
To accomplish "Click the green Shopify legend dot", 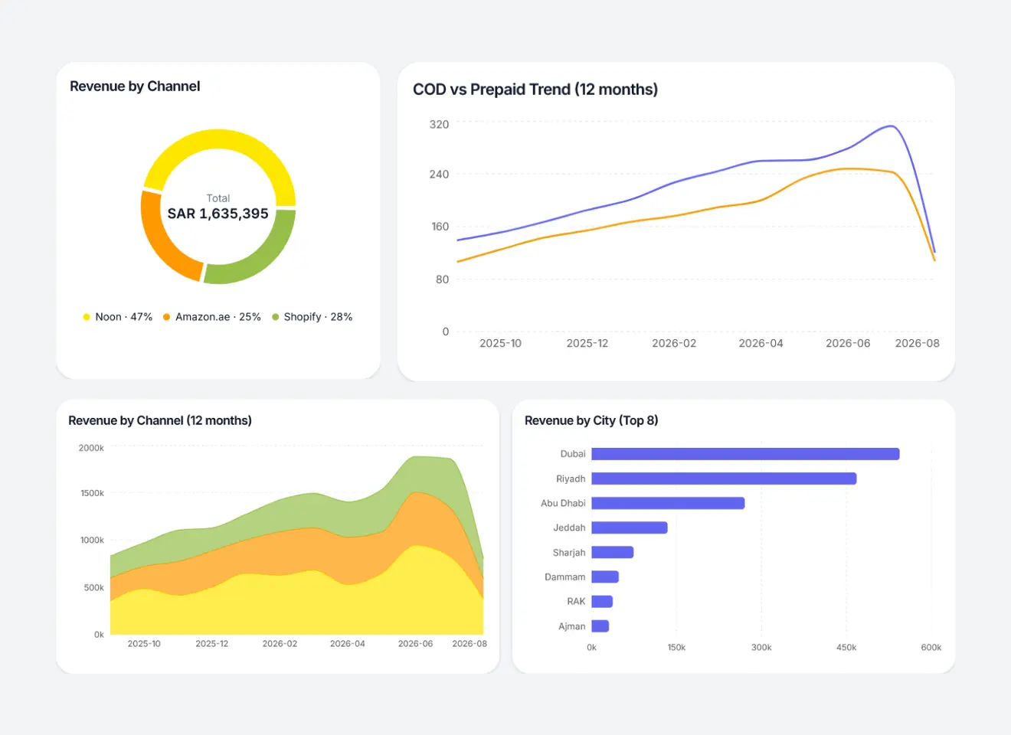I will [x=276, y=317].
